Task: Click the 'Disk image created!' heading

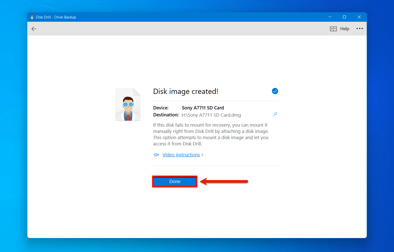Action: click(186, 91)
